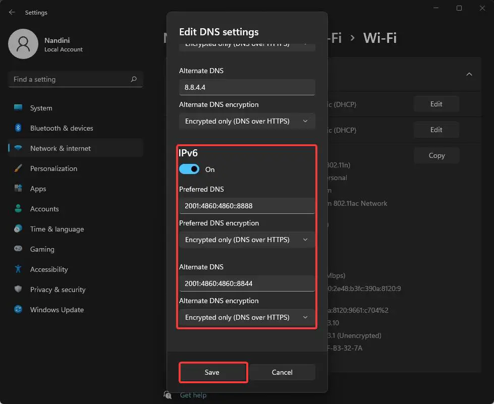494x404 pixels.
Task: Click the System monitor icon
Action: tap(18, 108)
